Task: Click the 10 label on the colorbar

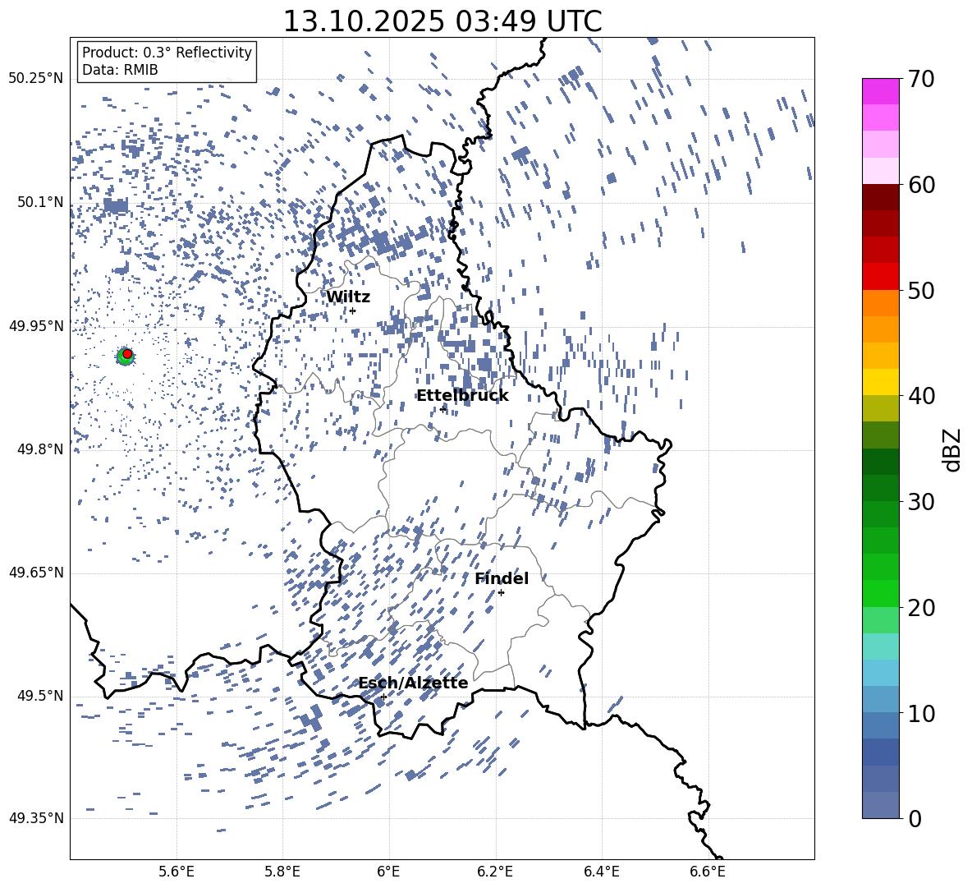Action: click(922, 713)
